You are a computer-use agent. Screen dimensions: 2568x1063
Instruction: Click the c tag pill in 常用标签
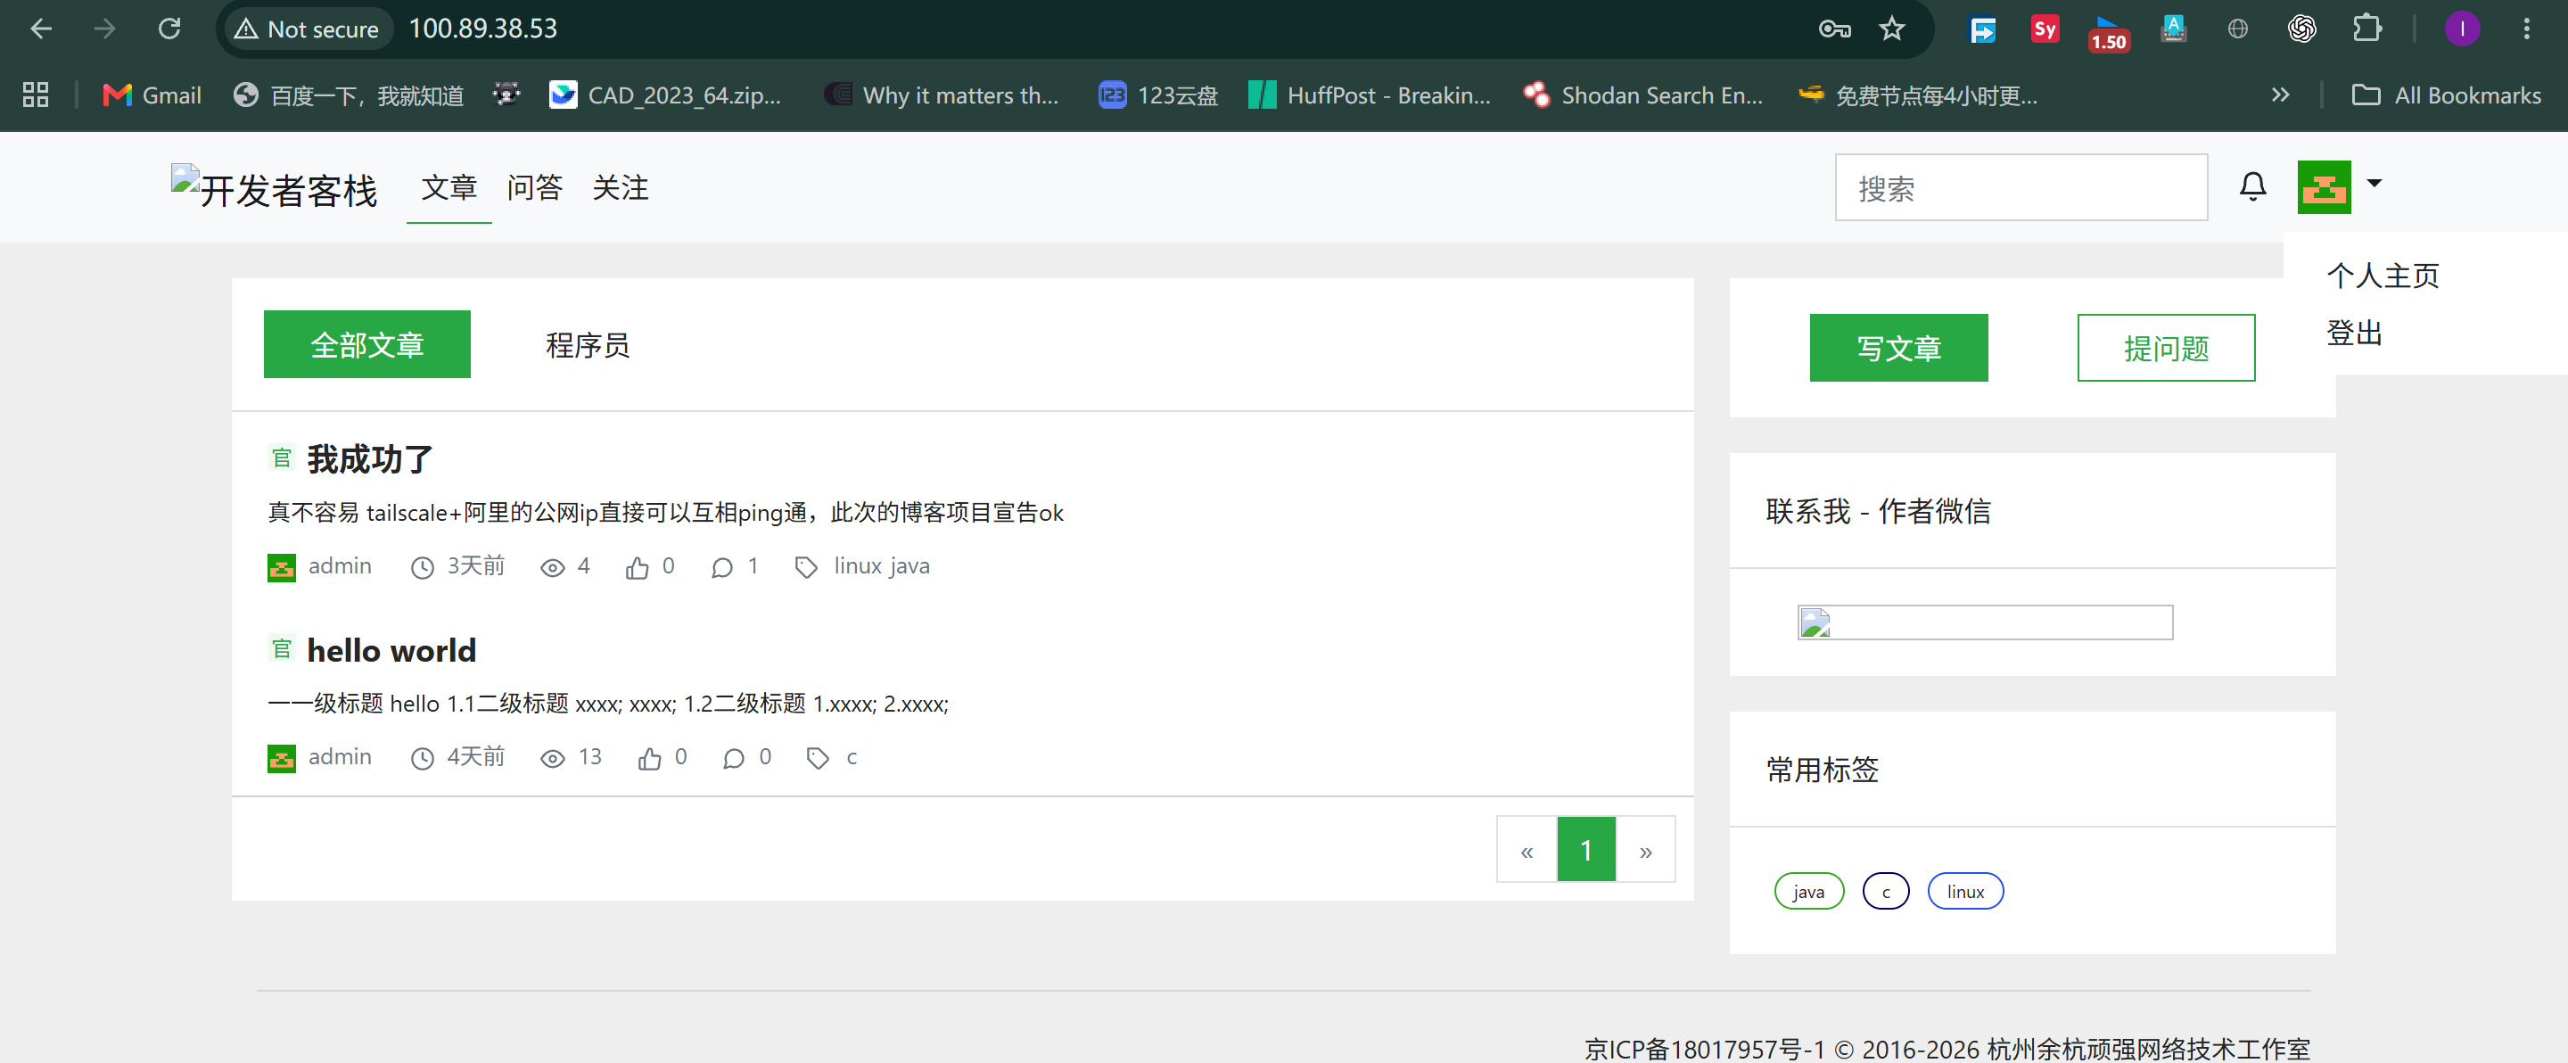pos(1885,892)
